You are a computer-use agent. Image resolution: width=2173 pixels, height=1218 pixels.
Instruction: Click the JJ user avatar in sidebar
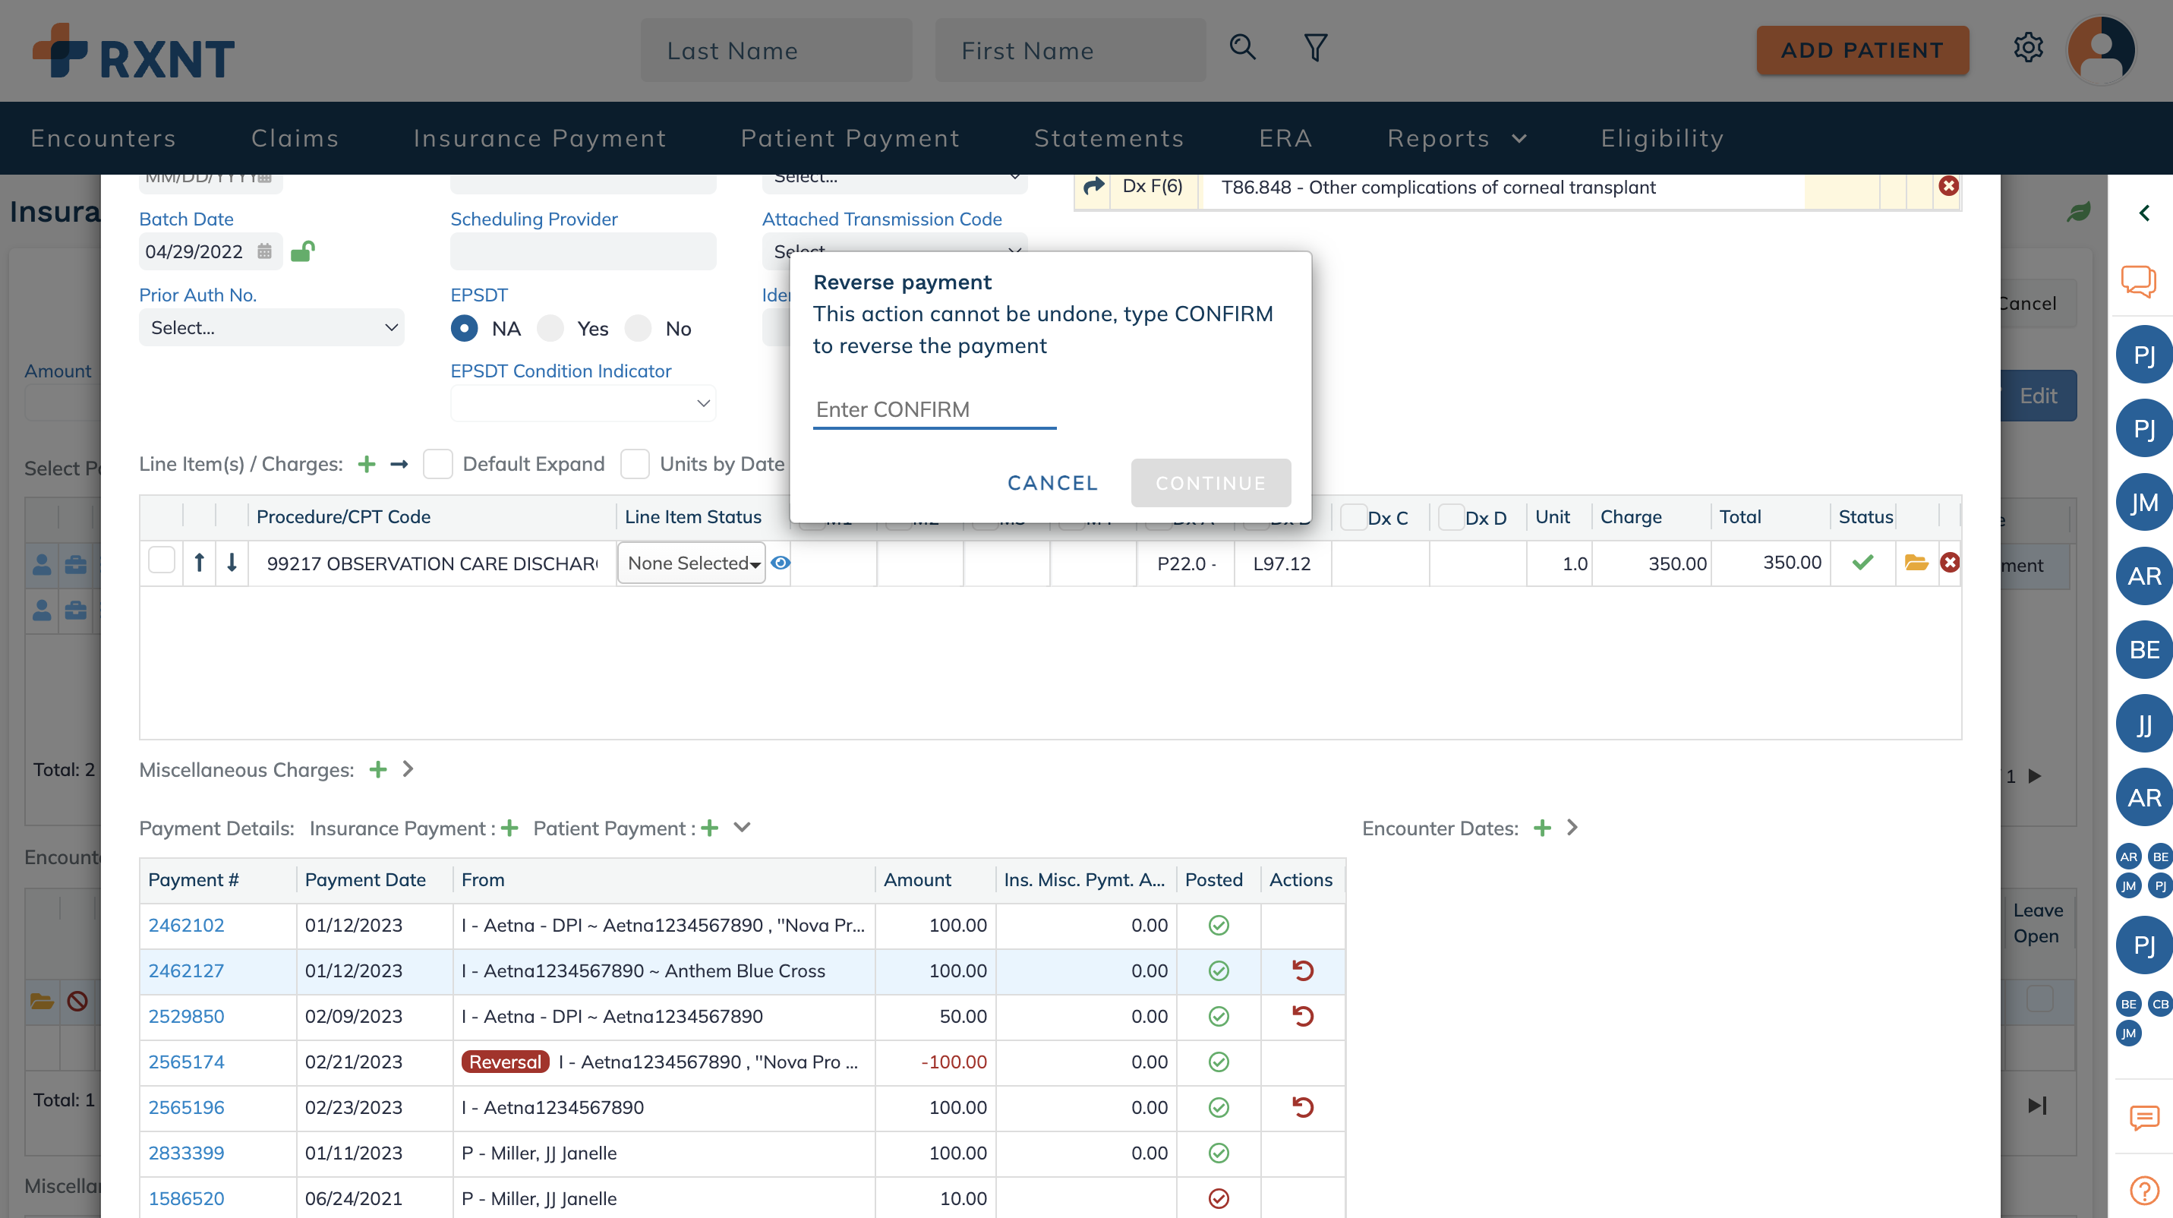point(2143,724)
